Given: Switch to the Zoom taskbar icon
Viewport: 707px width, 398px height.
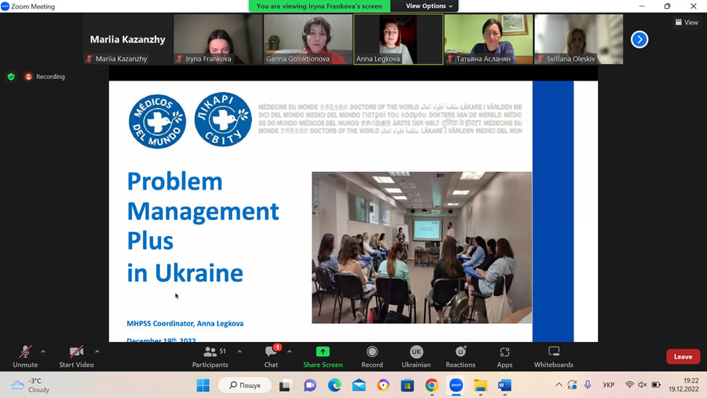Looking at the screenshot, I should pyautogui.click(x=457, y=386).
